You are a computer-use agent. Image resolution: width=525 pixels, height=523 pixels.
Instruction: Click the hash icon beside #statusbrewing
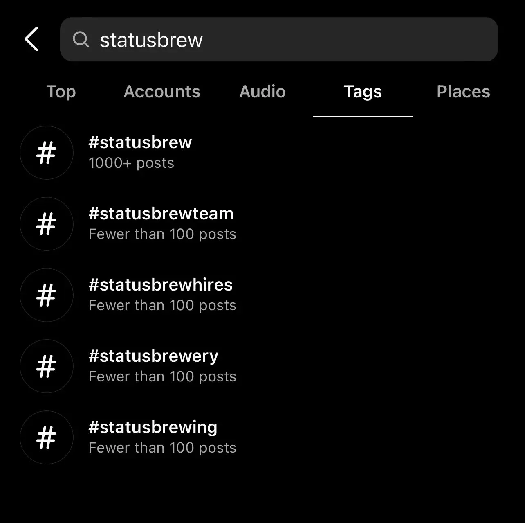(x=47, y=437)
